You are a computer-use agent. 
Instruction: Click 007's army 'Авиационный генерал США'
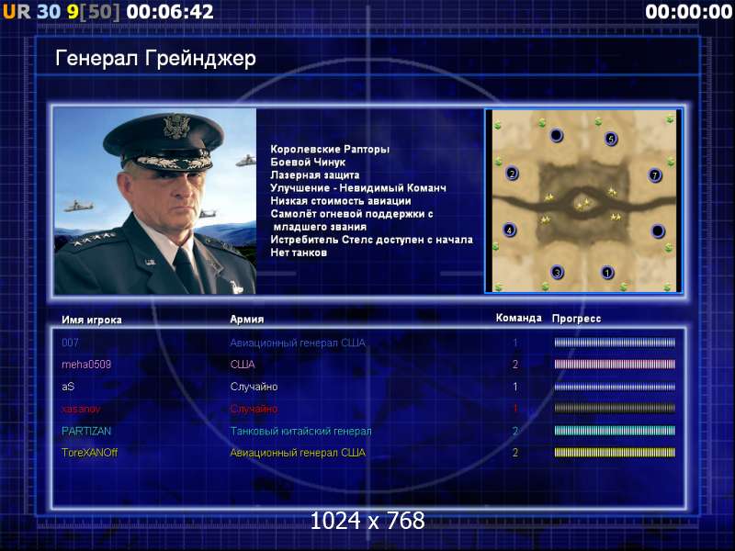coord(298,343)
